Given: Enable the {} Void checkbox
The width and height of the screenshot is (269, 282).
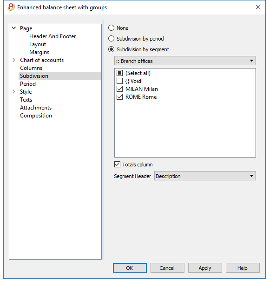Looking at the screenshot, I should point(119,81).
